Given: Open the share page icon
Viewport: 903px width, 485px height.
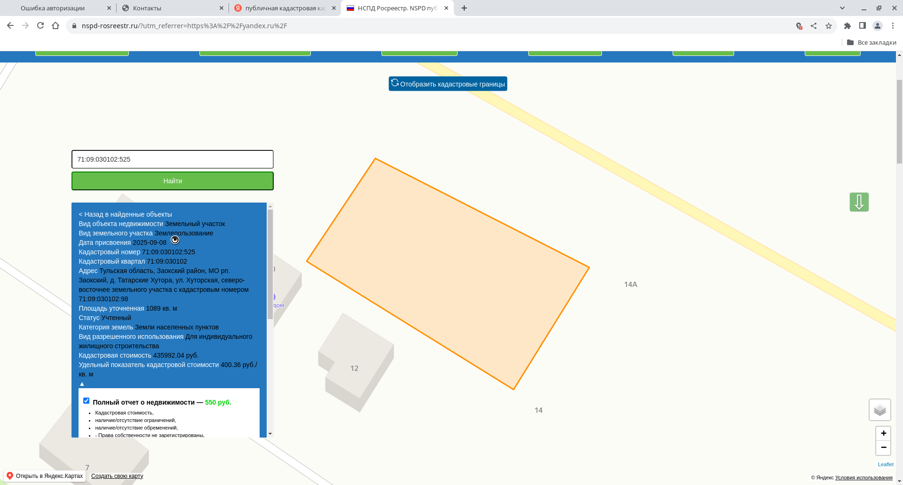Looking at the screenshot, I should point(814,26).
